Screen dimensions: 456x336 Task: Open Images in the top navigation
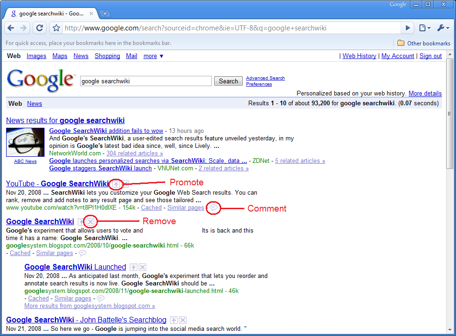pyautogui.click(x=37, y=56)
